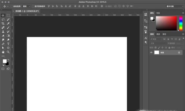Pick a shade in the color field

[x=166, y=23]
